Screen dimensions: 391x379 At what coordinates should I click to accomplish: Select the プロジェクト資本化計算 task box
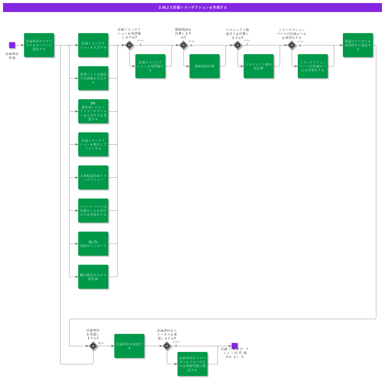coord(258,66)
